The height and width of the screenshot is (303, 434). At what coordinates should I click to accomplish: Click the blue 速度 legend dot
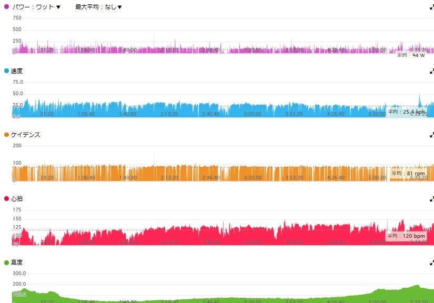tap(7, 71)
